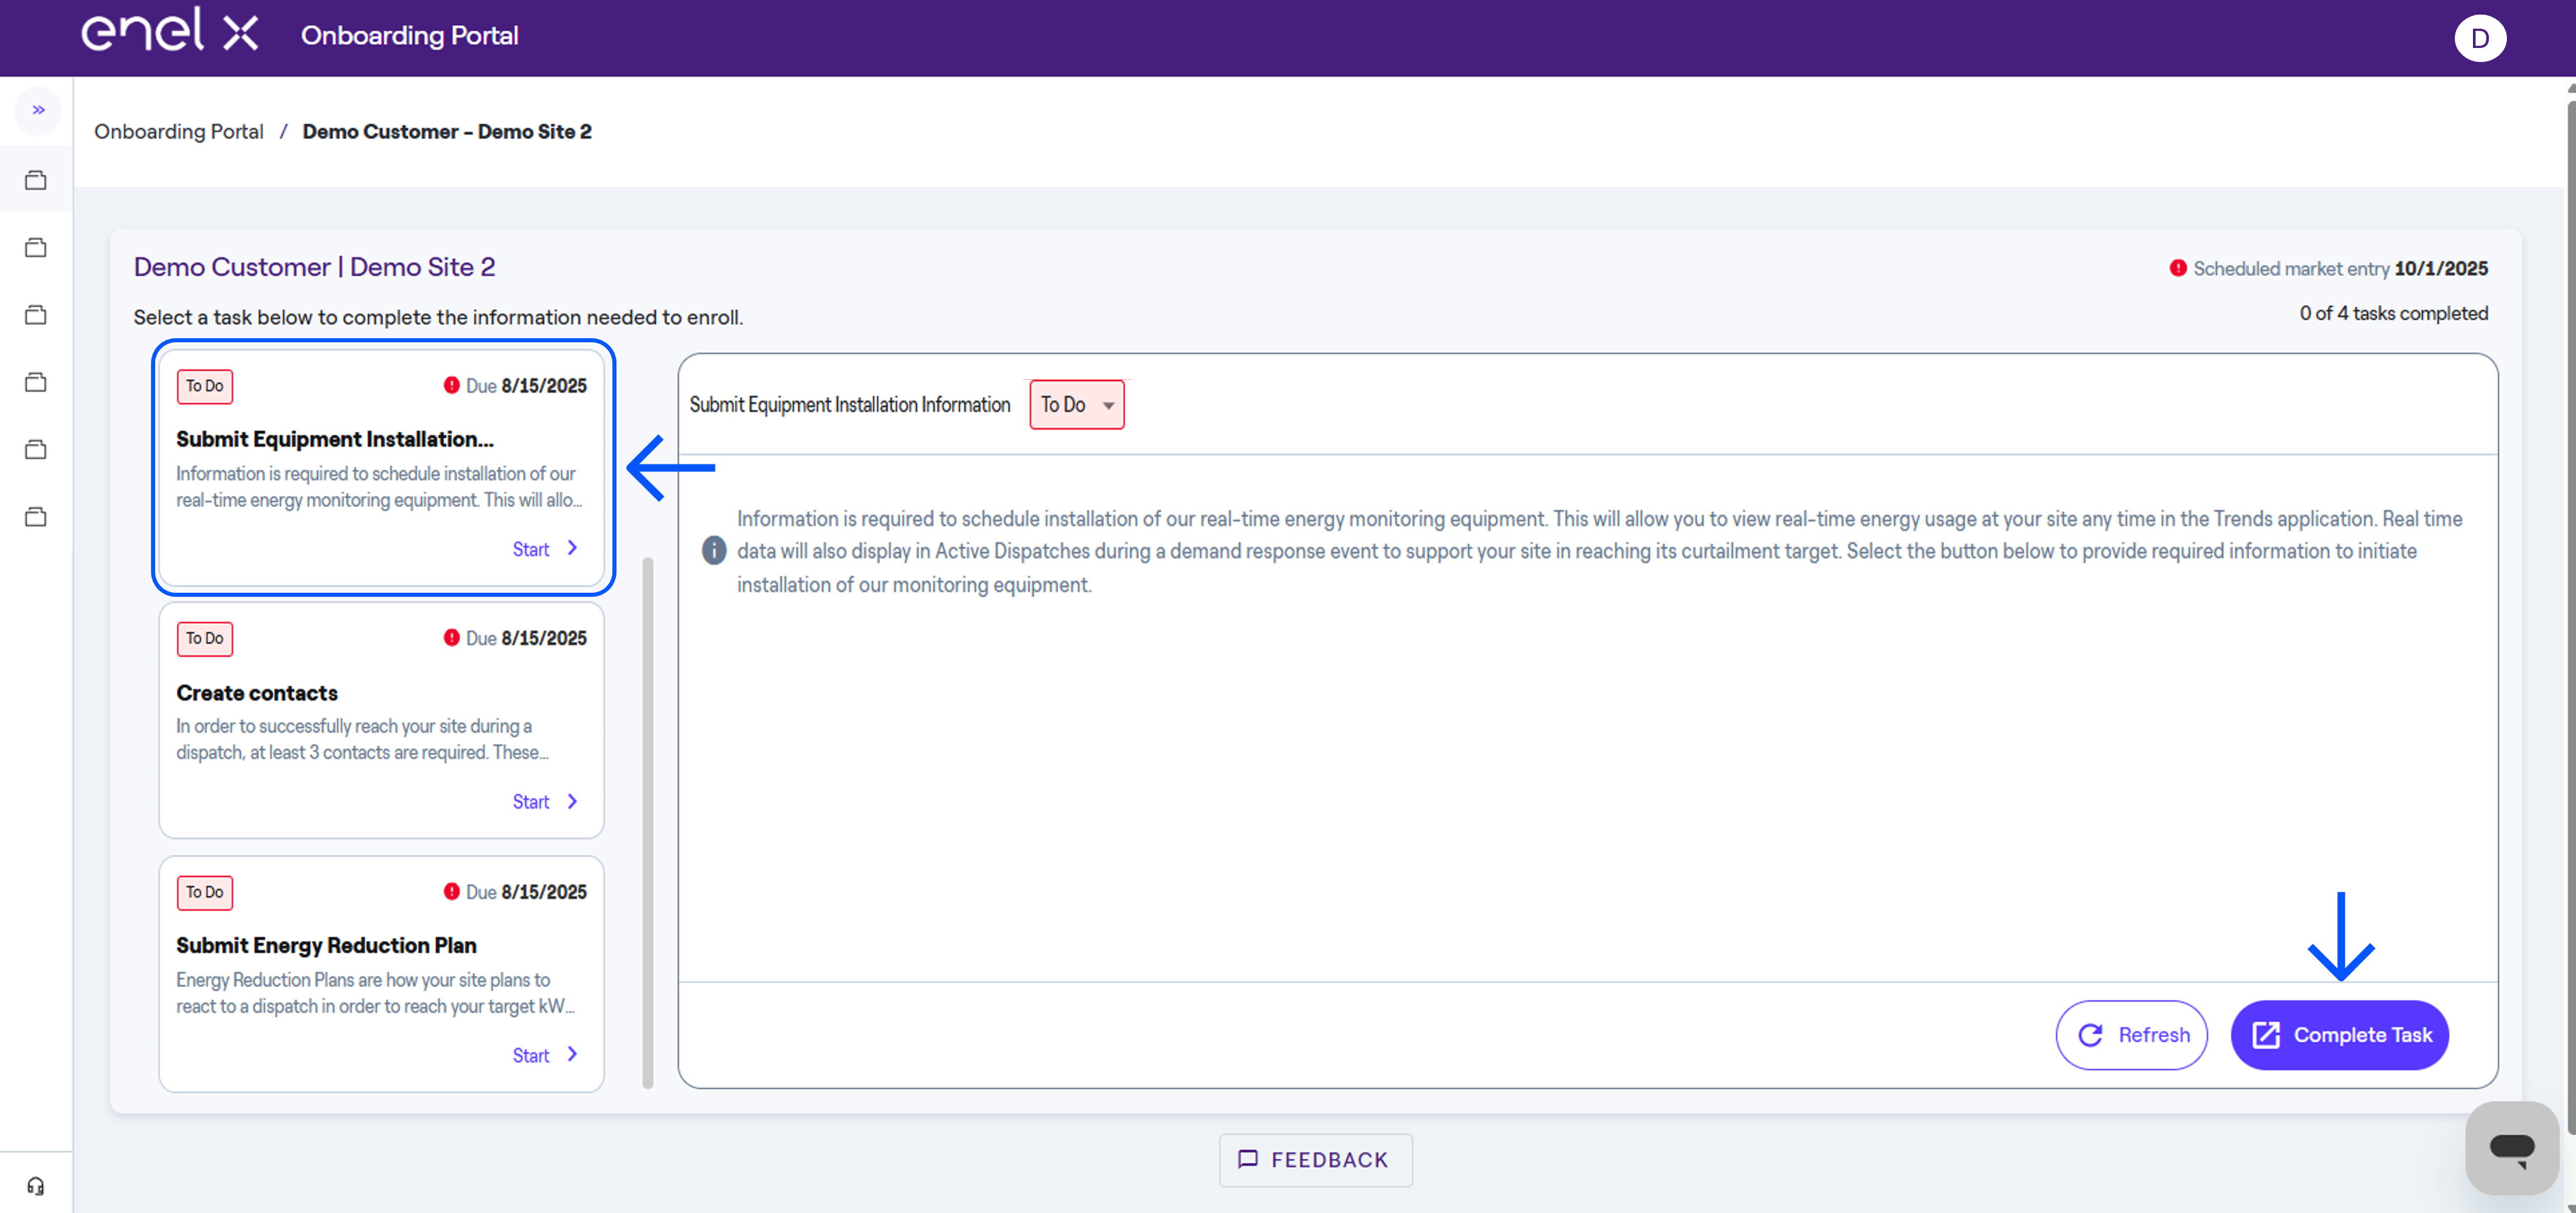The height and width of the screenshot is (1213, 2576).
Task: Toggle the 'To Do' badge on Create contacts card
Action: (x=204, y=638)
